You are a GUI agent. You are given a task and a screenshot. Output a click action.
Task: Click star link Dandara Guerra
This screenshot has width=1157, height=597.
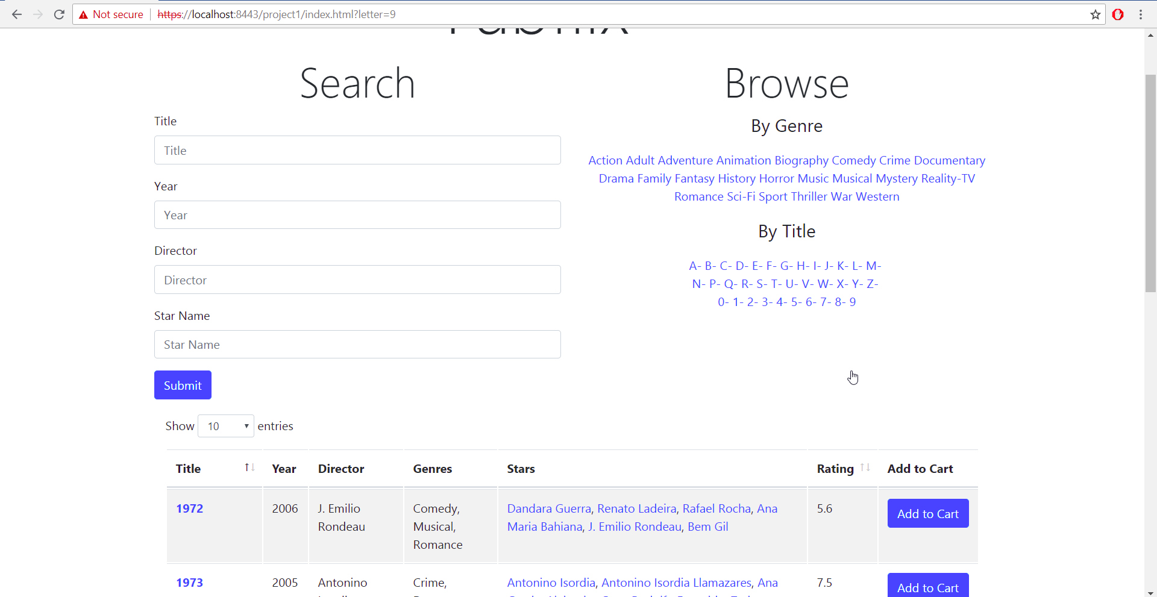pos(549,508)
